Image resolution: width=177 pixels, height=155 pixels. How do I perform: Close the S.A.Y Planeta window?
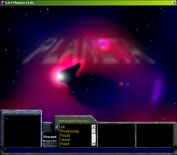coord(174,3)
